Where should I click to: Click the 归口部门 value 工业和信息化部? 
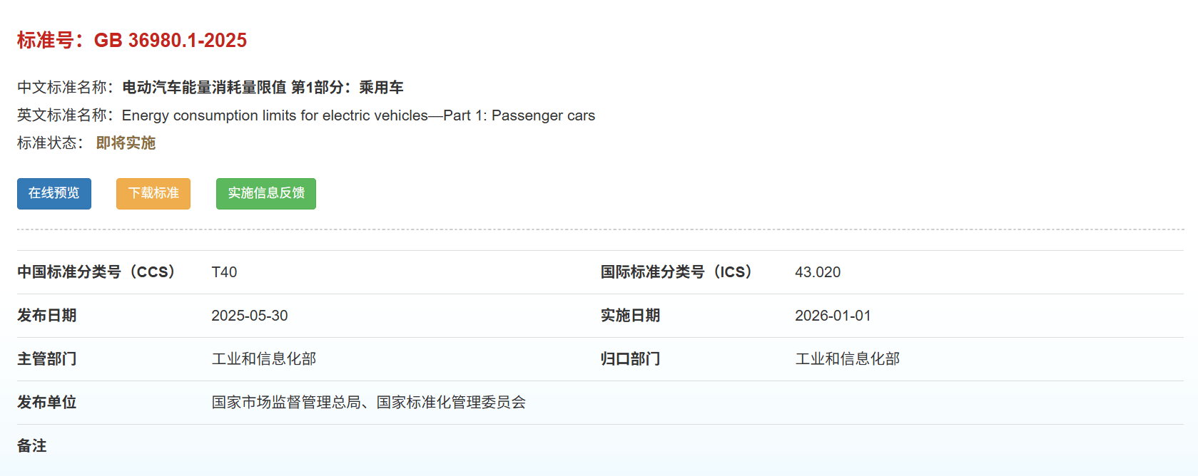[x=848, y=359]
